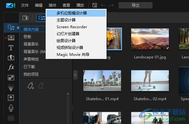Click the PowerDirector logo icon

11,5
